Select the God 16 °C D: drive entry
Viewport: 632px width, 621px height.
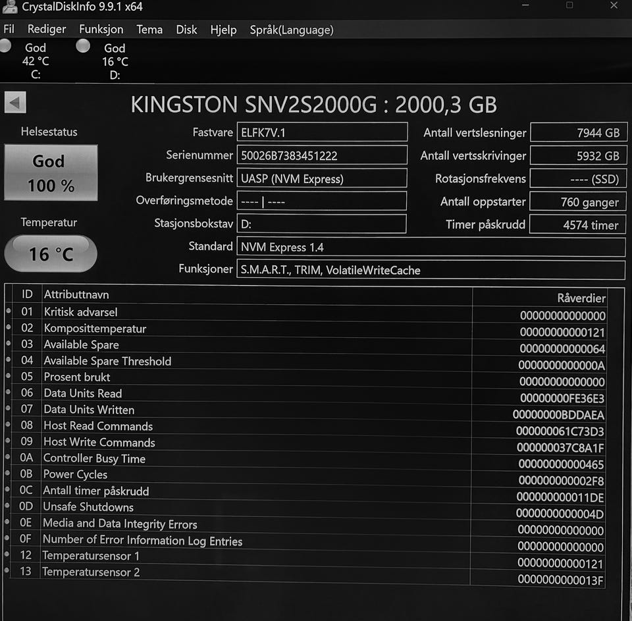(x=115, y=61)
